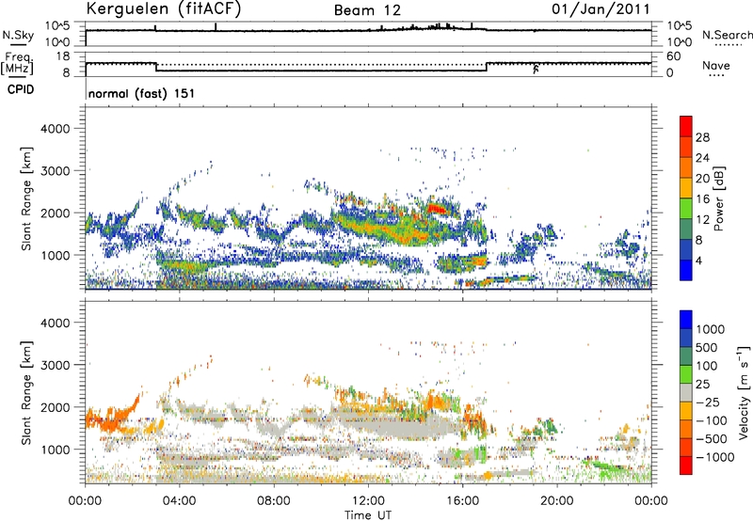This screenshot has width=753, height=521.
Task: Click the gray band of velocity colorbar
Action: pos(686,392)
